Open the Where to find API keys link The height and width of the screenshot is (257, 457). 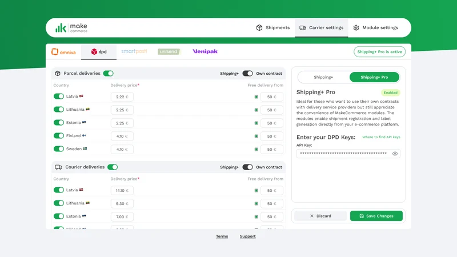pyautogui.click(x=381, y=137)
